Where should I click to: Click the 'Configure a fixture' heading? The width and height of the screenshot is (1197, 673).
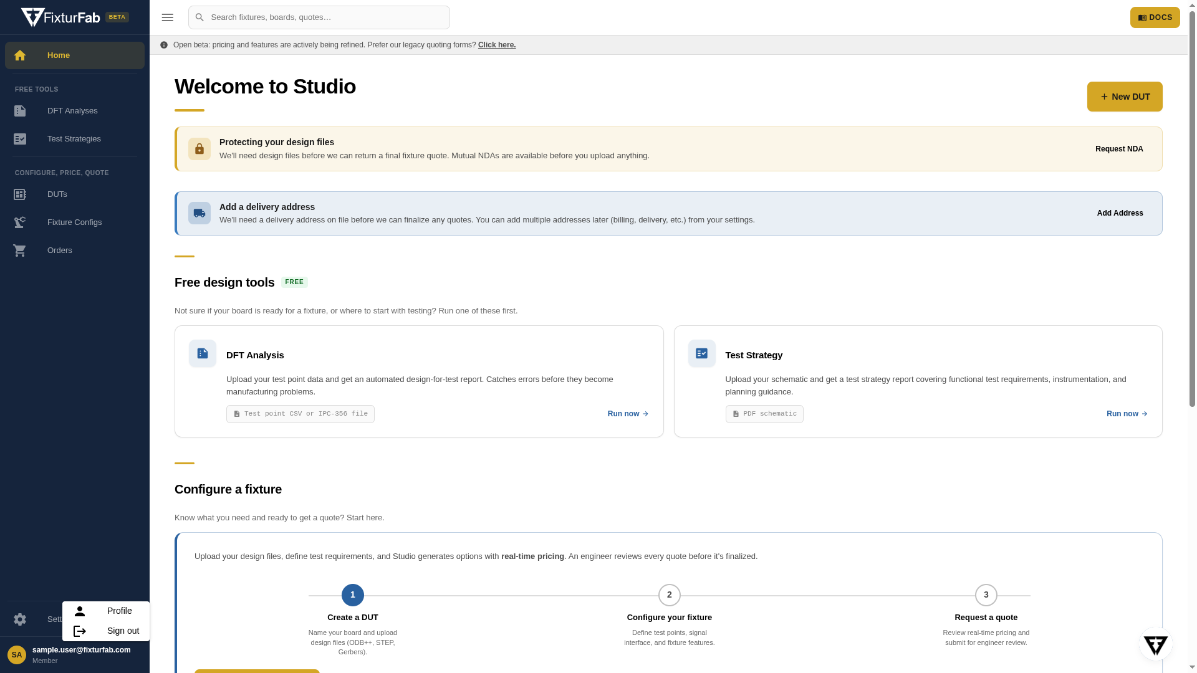228,490
